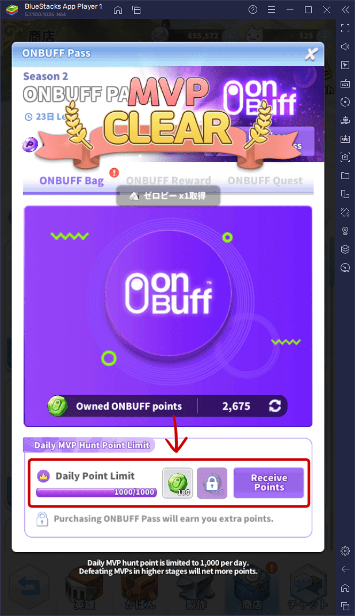Click the Daily Point Limit progress bar

pyautogui.click(x=97, y=492)
